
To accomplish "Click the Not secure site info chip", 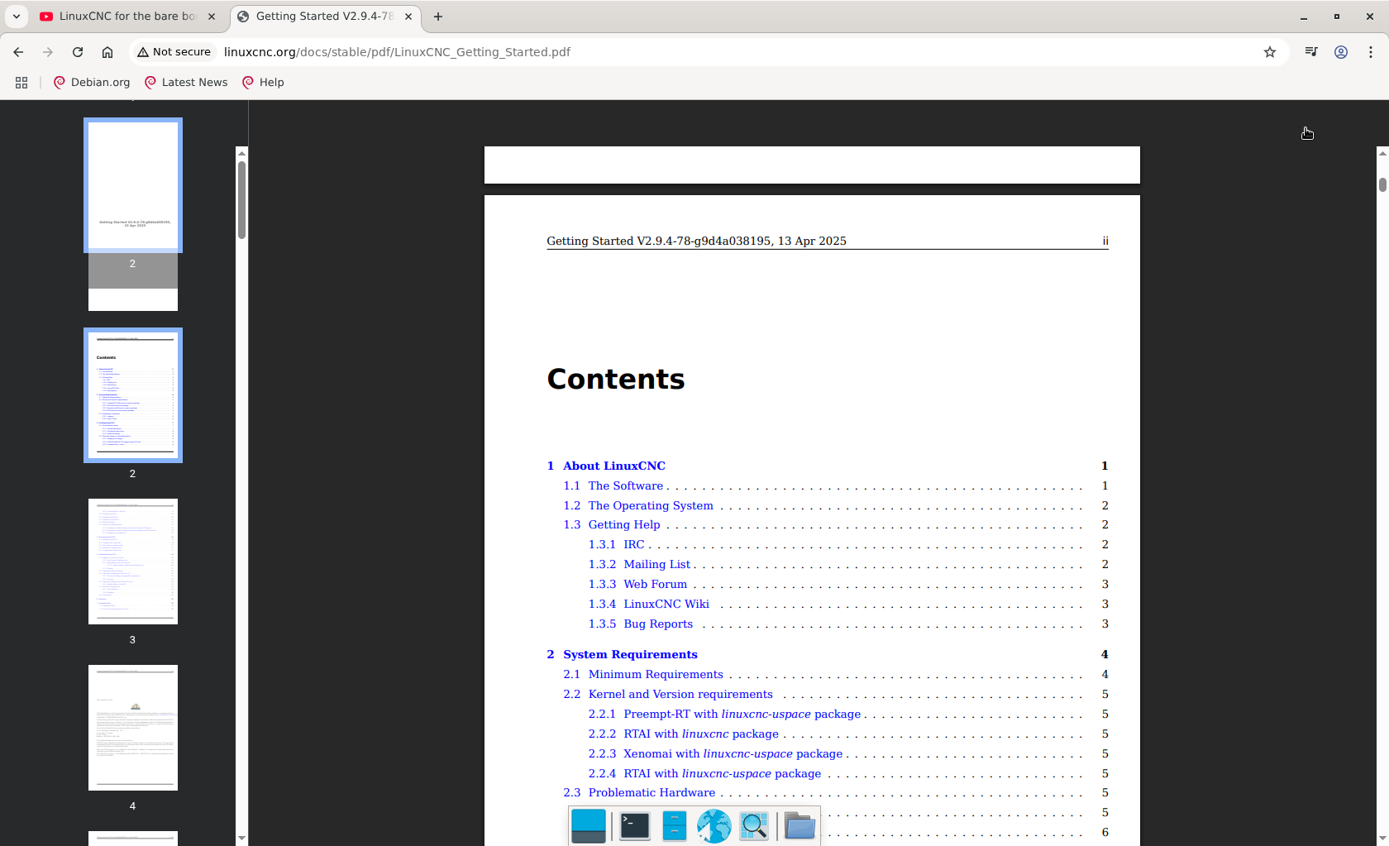I will [174, 52].
